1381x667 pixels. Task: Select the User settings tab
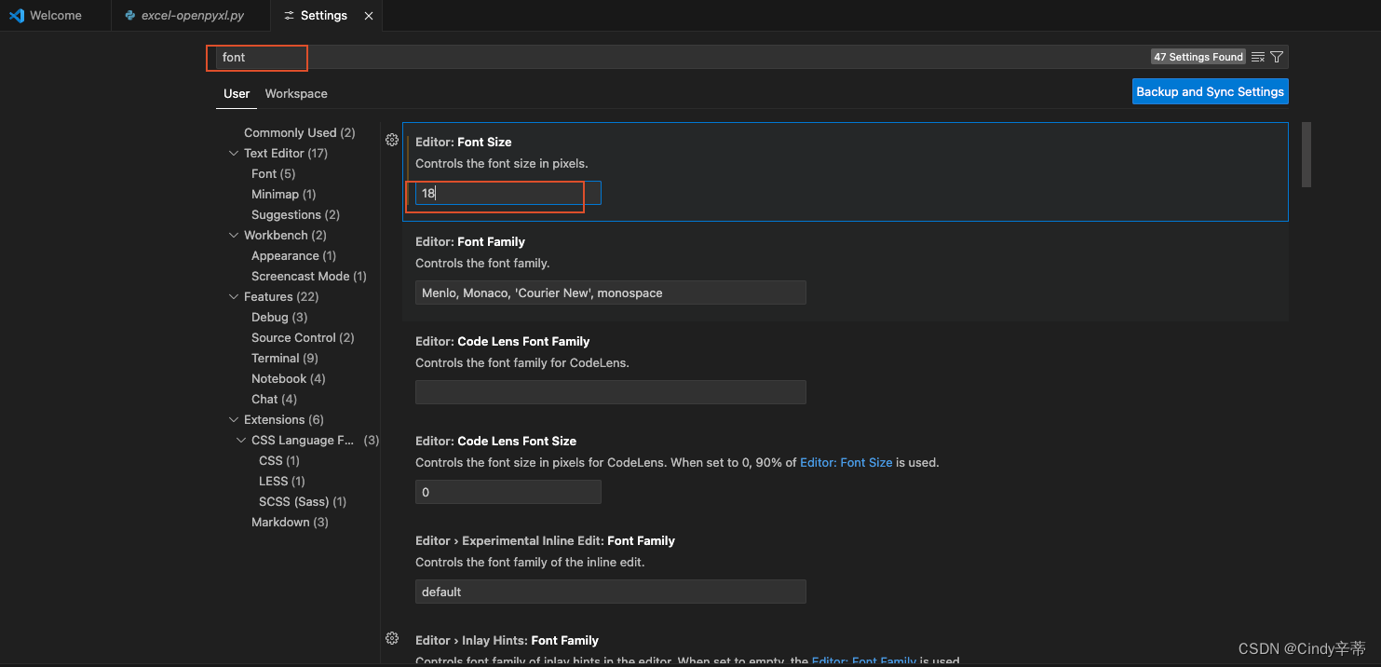pos(237,93)
